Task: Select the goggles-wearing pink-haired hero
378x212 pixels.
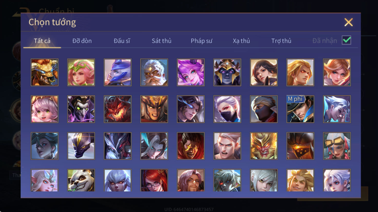Action: point(337,146)
